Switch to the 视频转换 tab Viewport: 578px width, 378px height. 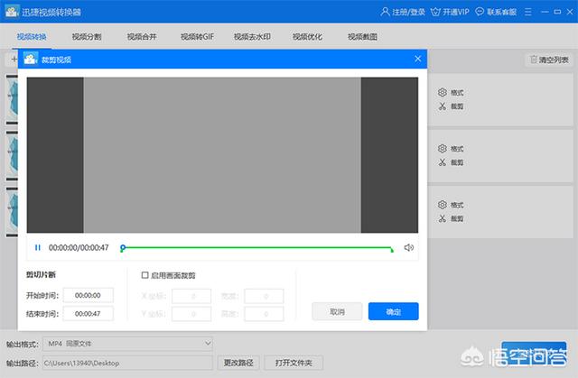pos(32,36)
